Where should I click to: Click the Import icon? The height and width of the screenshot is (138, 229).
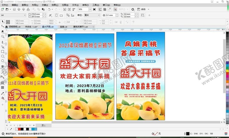pos(65,9)
